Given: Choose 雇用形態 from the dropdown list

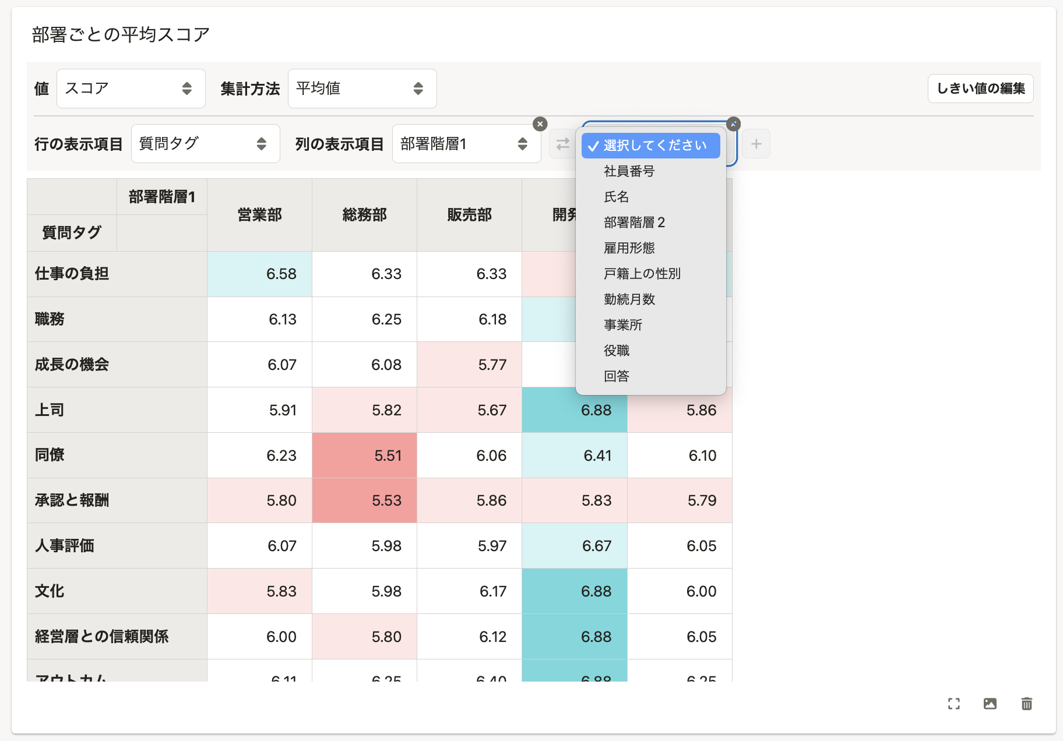Looking at the screenshot, I should [651, 248].
